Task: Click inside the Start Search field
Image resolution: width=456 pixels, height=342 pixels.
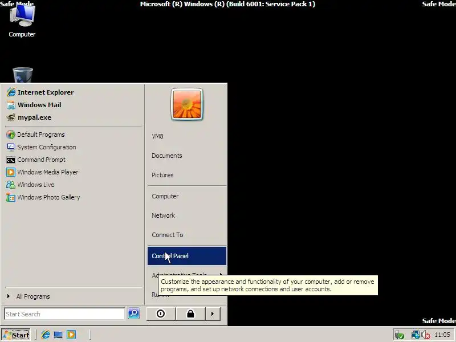Action: 64,314
